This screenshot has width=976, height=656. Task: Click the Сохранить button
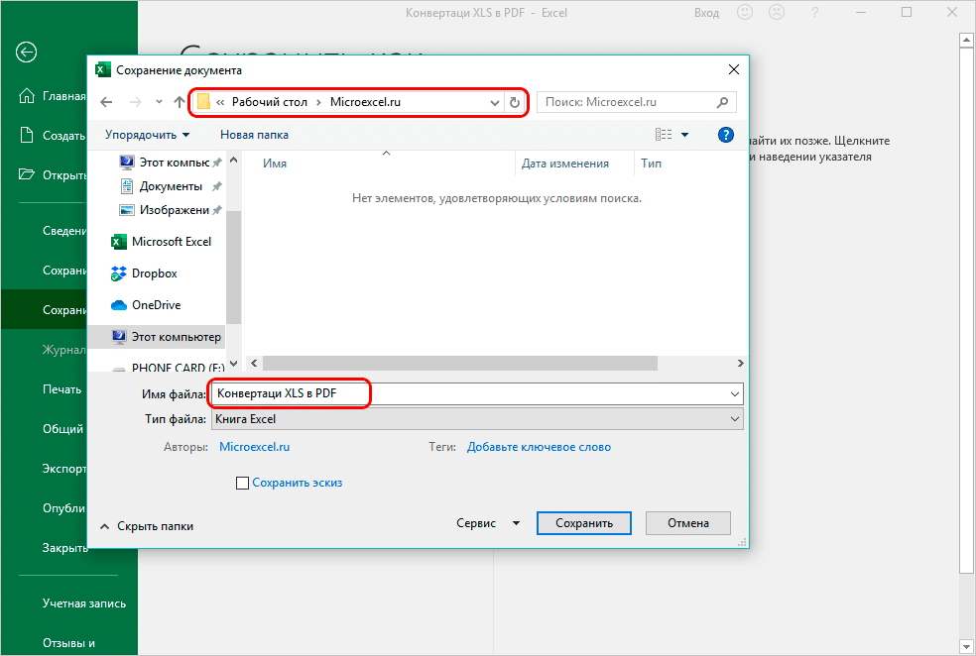coord(583,522)
